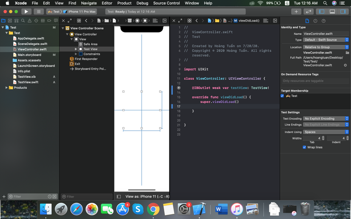
Task: Toggle the bottom Debug area
Action: (x=332, y=11)
